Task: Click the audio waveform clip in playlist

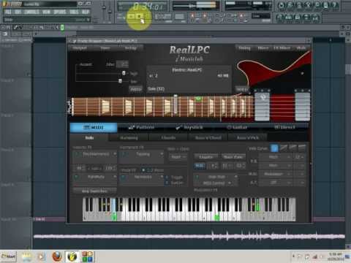Action: coord(189,236)
